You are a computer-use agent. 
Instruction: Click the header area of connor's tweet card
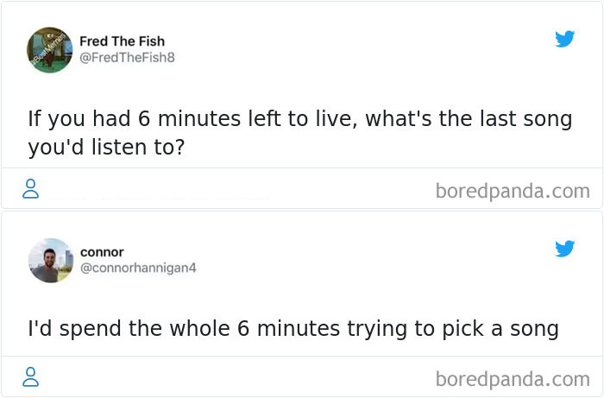coord(302,261)
